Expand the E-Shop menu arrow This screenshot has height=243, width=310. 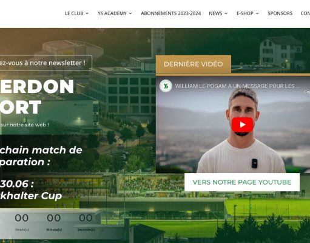(x=257, y=13)
